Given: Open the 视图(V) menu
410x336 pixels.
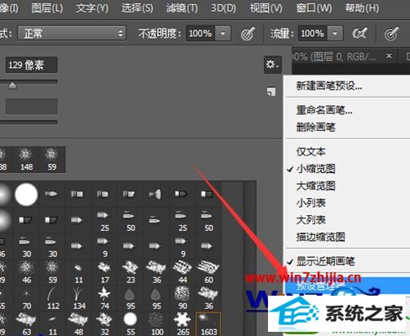Looking at the screenshot, I should (x=266, y=8).
